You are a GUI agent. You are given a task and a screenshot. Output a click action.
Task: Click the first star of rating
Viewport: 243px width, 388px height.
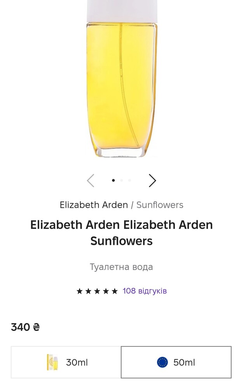[x=79, y=291]
